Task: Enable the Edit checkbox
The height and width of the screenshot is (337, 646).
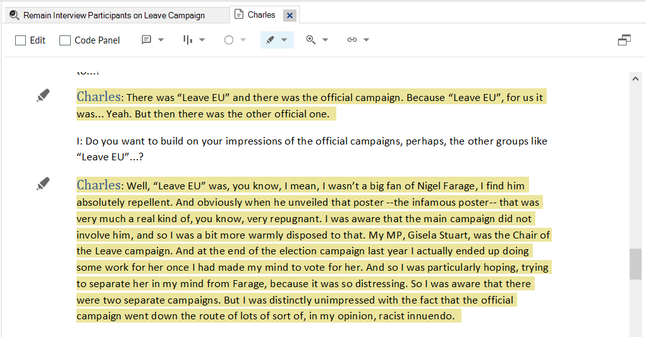Action: pyautogui.click(x=21, y=40)
